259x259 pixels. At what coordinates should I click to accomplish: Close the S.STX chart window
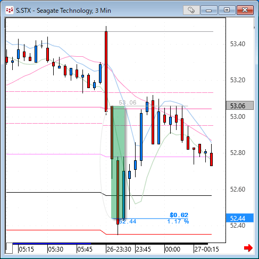[245, 10]
